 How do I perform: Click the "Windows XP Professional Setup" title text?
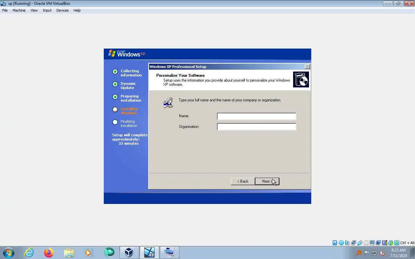pos(178,67)
